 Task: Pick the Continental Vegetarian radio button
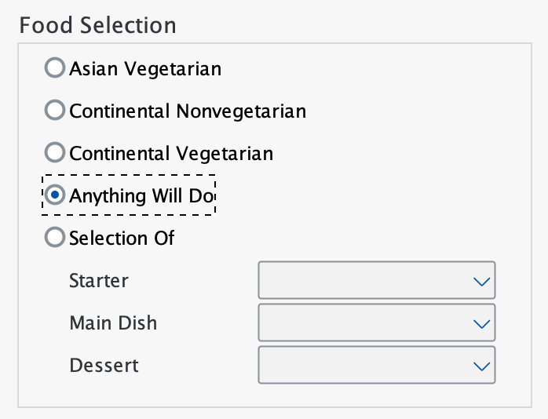(55, 152)
